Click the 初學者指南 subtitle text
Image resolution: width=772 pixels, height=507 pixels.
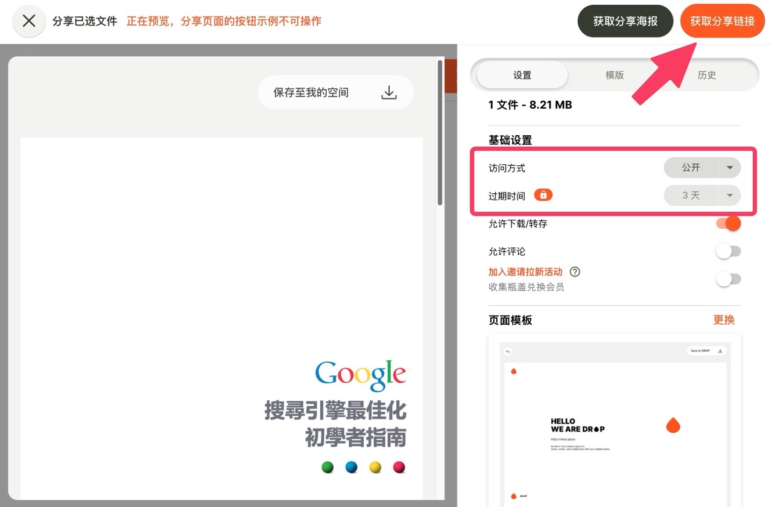tap(356, 438)
